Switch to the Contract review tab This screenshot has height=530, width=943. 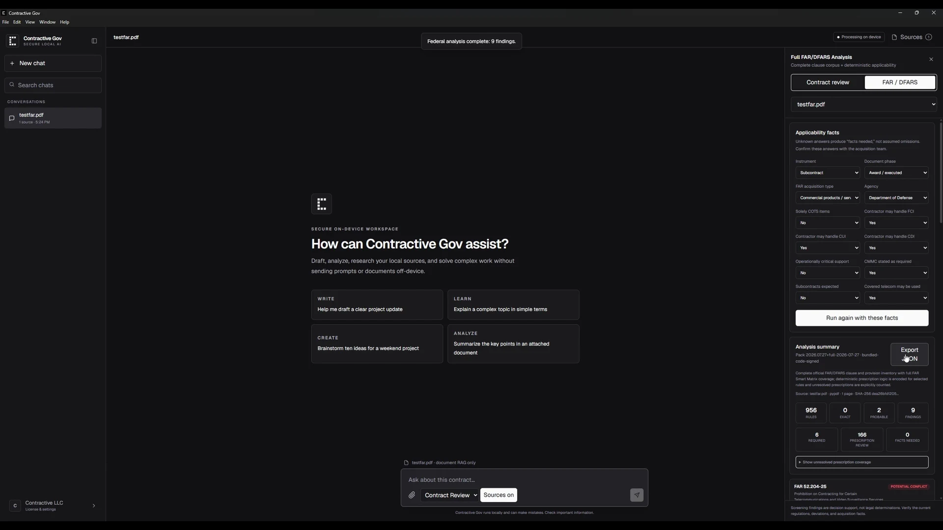point(828,82)
